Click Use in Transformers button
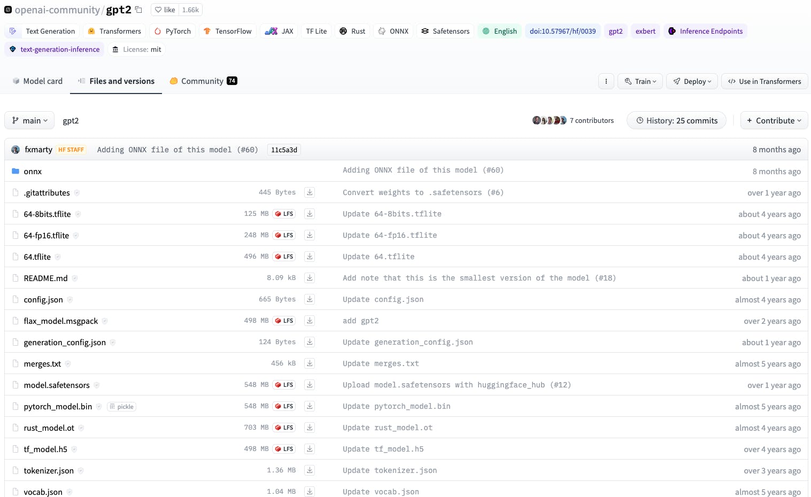811x497 pixels. (x=764, y=81)
